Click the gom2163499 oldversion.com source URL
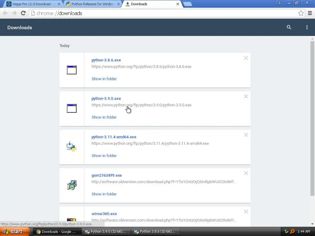Viewport: 315px width, 236px height. (x=164, y=182)
